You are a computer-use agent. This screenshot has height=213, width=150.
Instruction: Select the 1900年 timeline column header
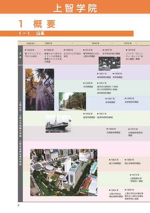click(48, 44)
